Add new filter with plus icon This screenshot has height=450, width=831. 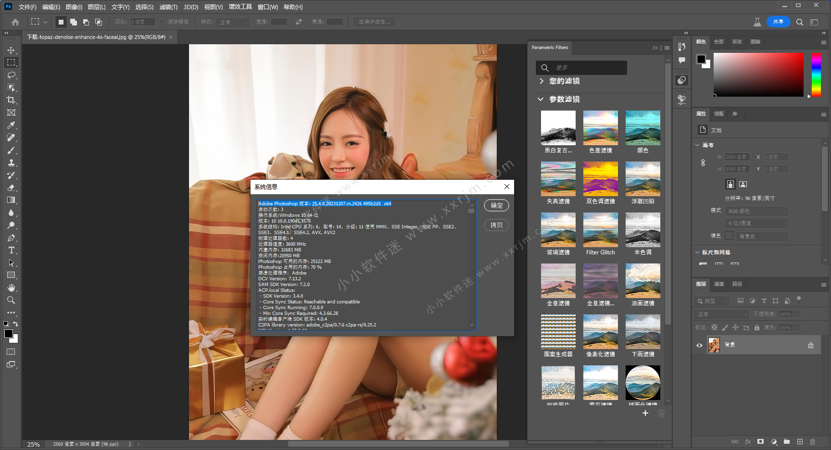coord(645,413)
